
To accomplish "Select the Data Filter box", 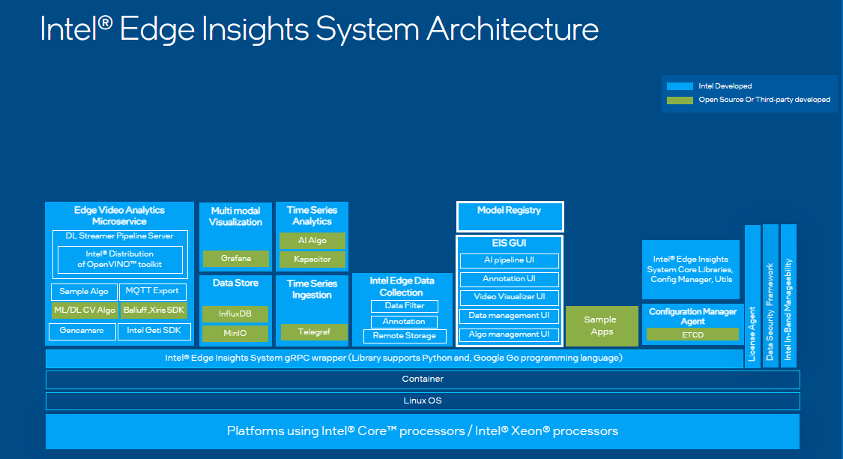I will click(405, 306).
